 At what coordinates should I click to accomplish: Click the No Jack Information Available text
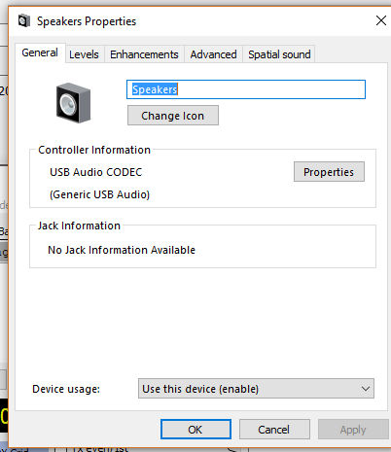[x=122, y=250]
